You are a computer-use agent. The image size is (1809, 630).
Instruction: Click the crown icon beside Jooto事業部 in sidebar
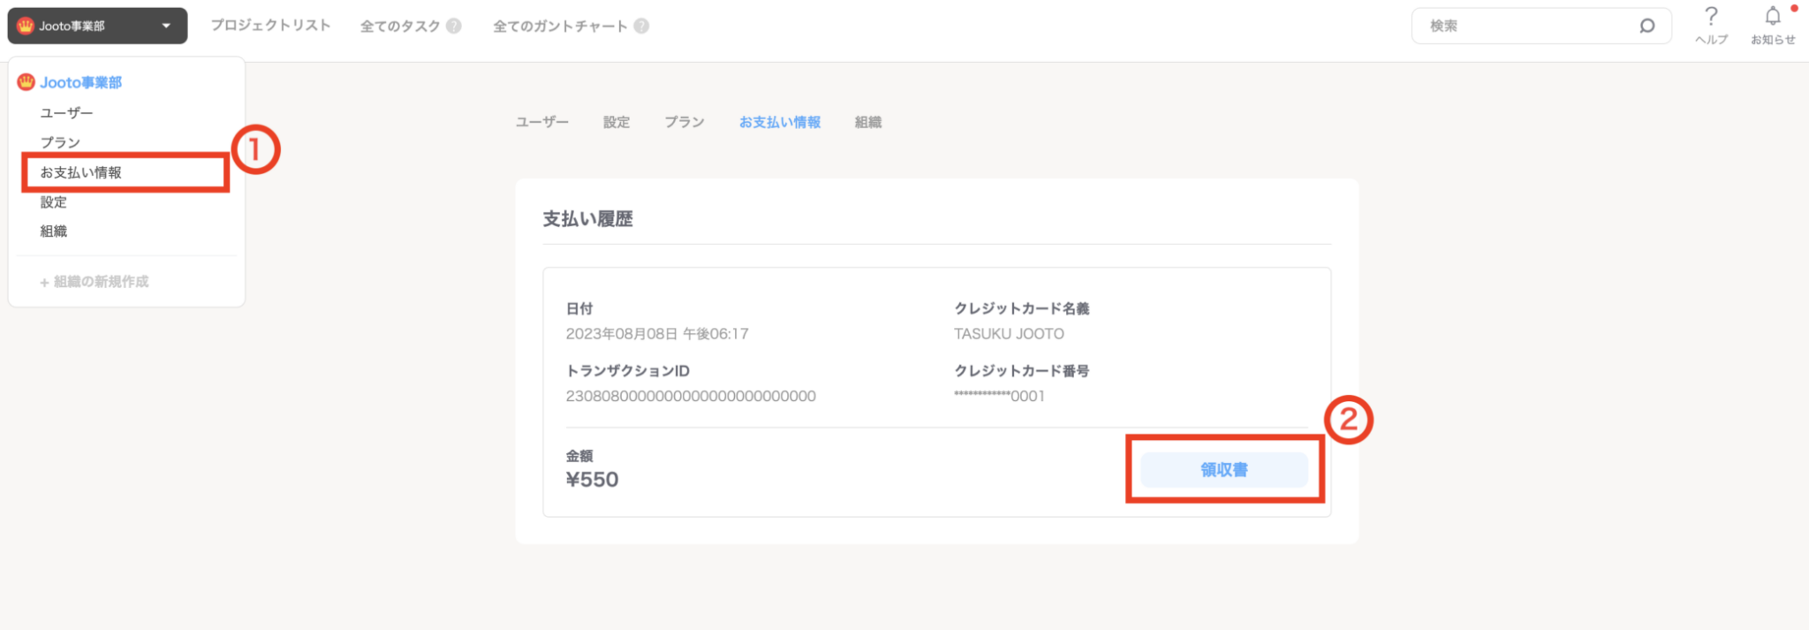26,82
